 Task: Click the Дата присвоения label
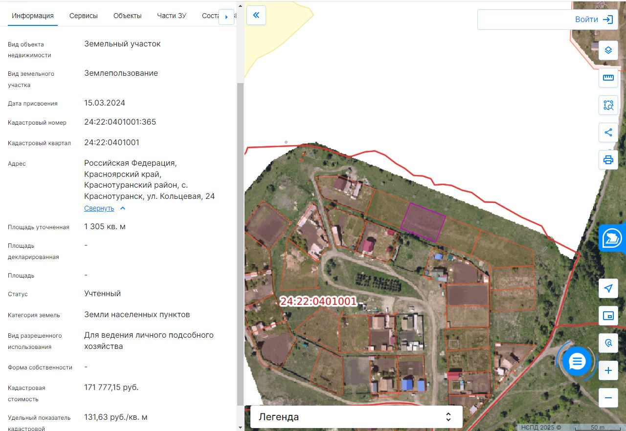pos(33,104)
